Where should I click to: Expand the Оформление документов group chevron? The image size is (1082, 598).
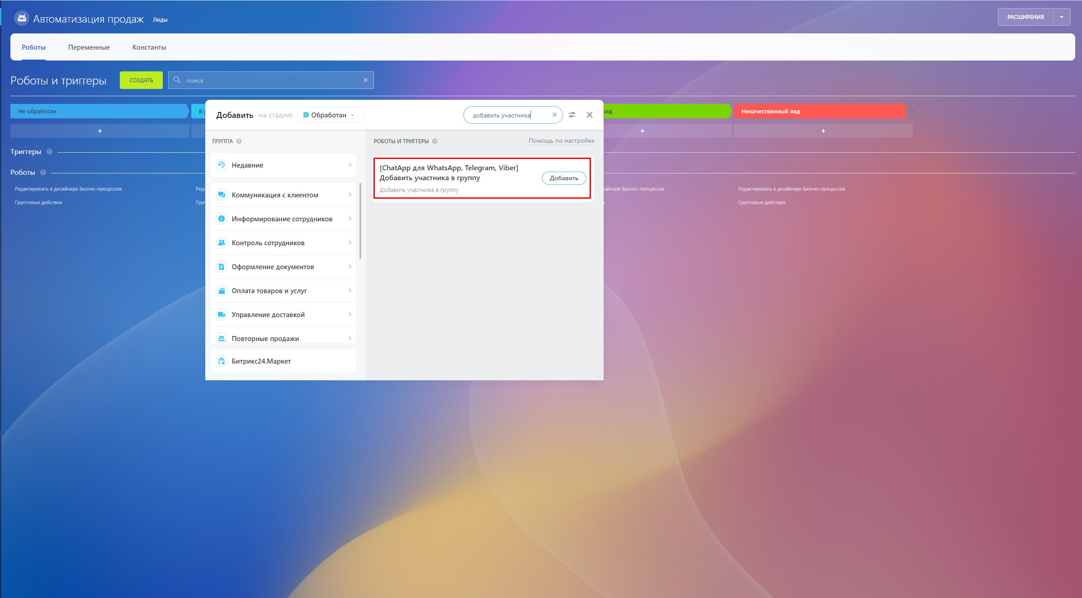pos(350,266)
